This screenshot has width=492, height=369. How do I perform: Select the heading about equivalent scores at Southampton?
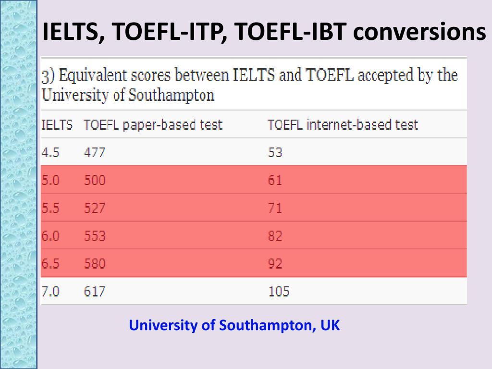pos(250,85)
